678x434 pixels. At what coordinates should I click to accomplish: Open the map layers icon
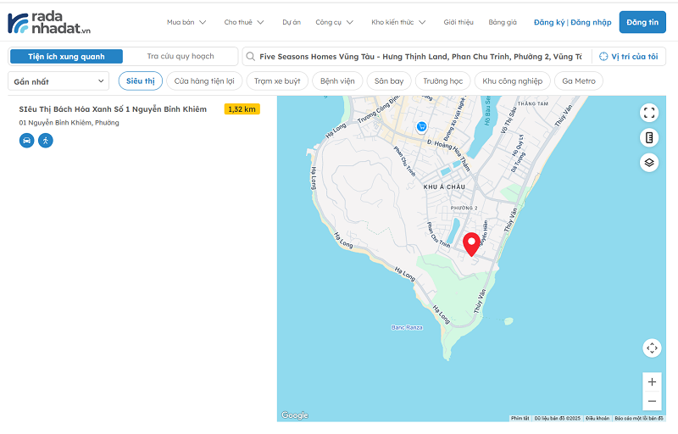point(649,162)
